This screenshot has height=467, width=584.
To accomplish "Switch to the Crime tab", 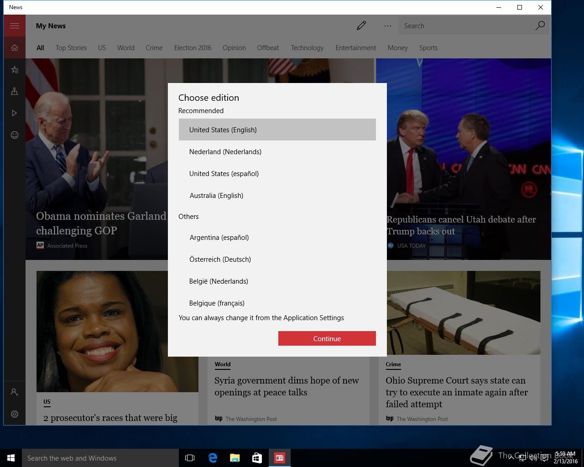I will [x=154, y=47].
